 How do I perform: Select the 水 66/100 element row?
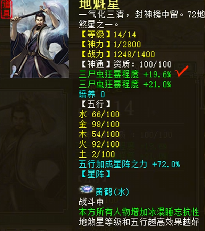[99, 114]
